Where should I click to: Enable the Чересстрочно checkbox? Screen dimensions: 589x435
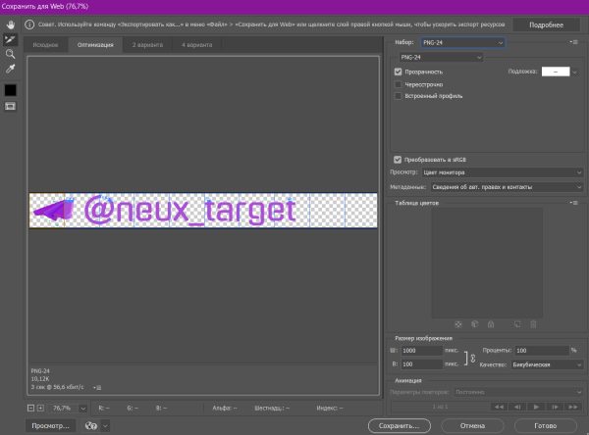(398, 84)
